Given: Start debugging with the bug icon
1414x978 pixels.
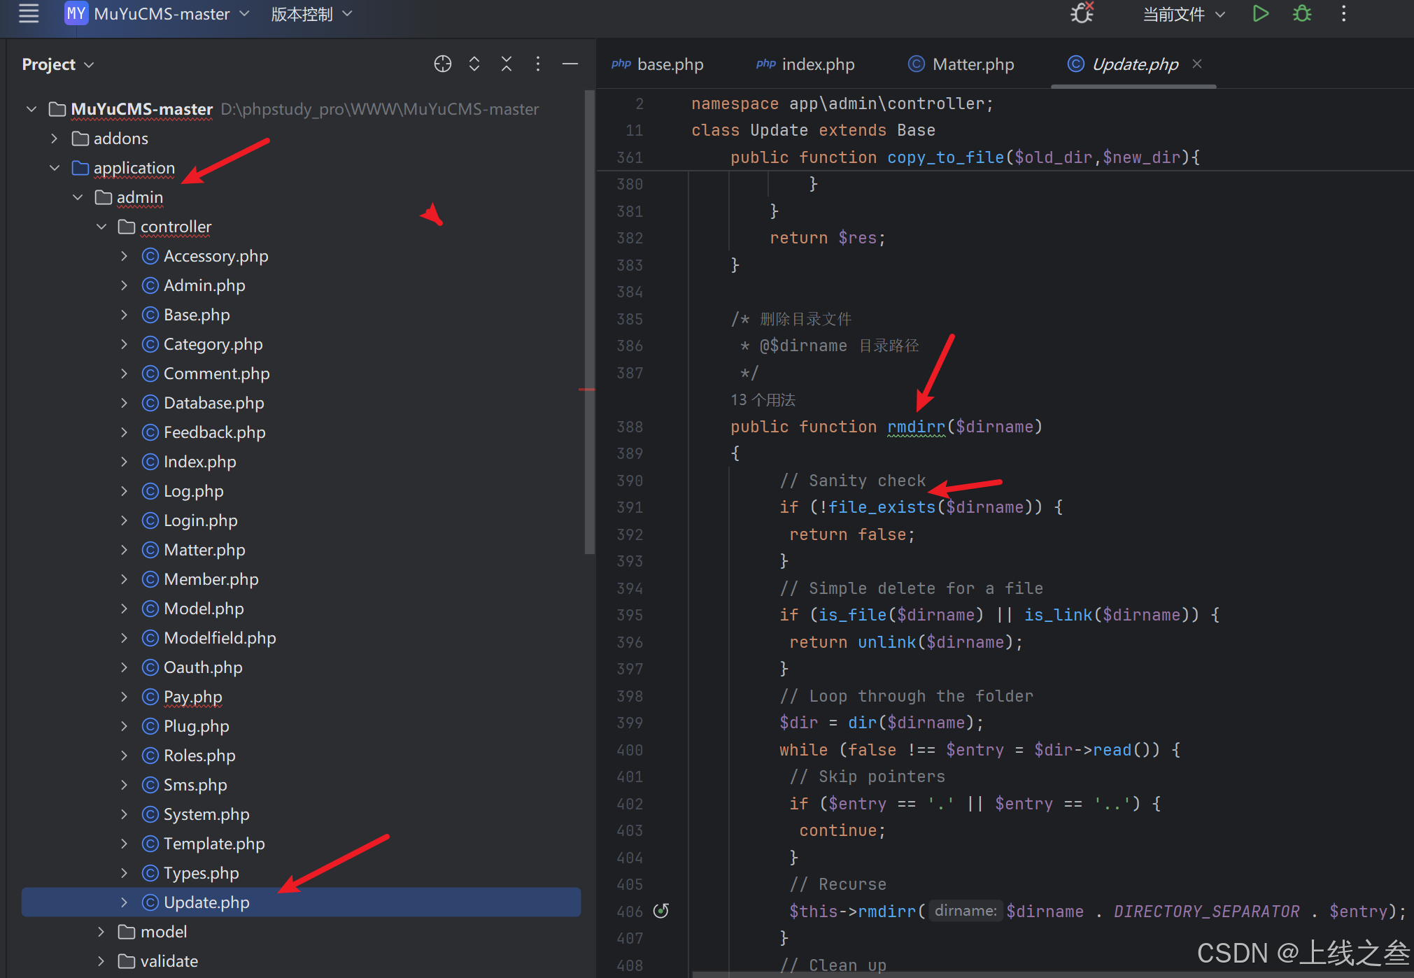Looking at the screenshot, I should (x=1302, y=13).
